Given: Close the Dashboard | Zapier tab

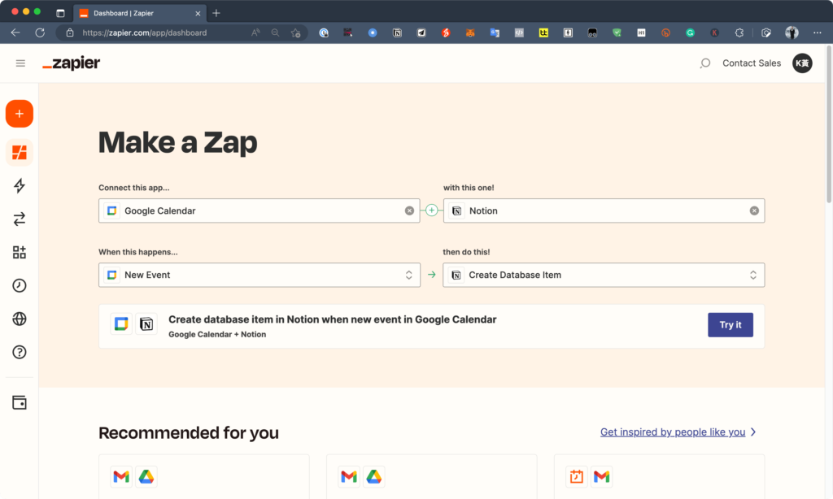Looking at the screenshot, I should 198,13.
